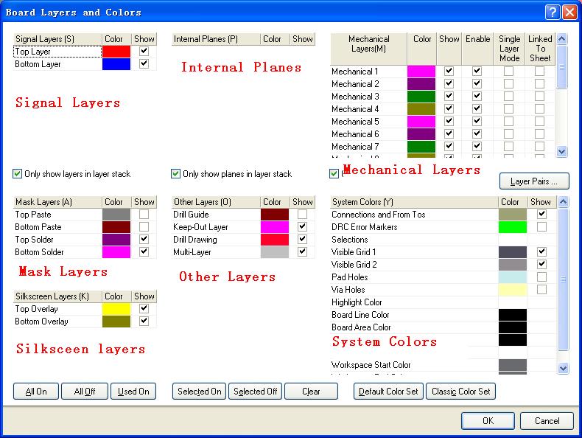Change the Mechanical 1 magenta color swatch
Viewport: 582px width, 438px height.
(x=421, y=72)
